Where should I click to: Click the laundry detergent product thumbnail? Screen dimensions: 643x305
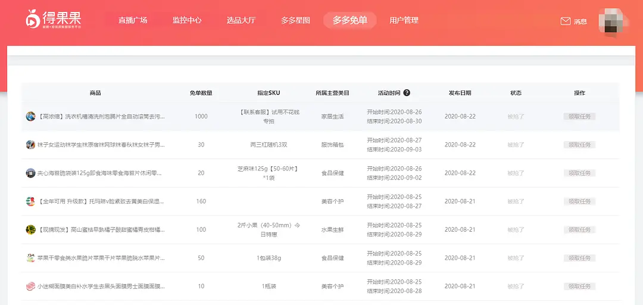[x=31, y=116]
